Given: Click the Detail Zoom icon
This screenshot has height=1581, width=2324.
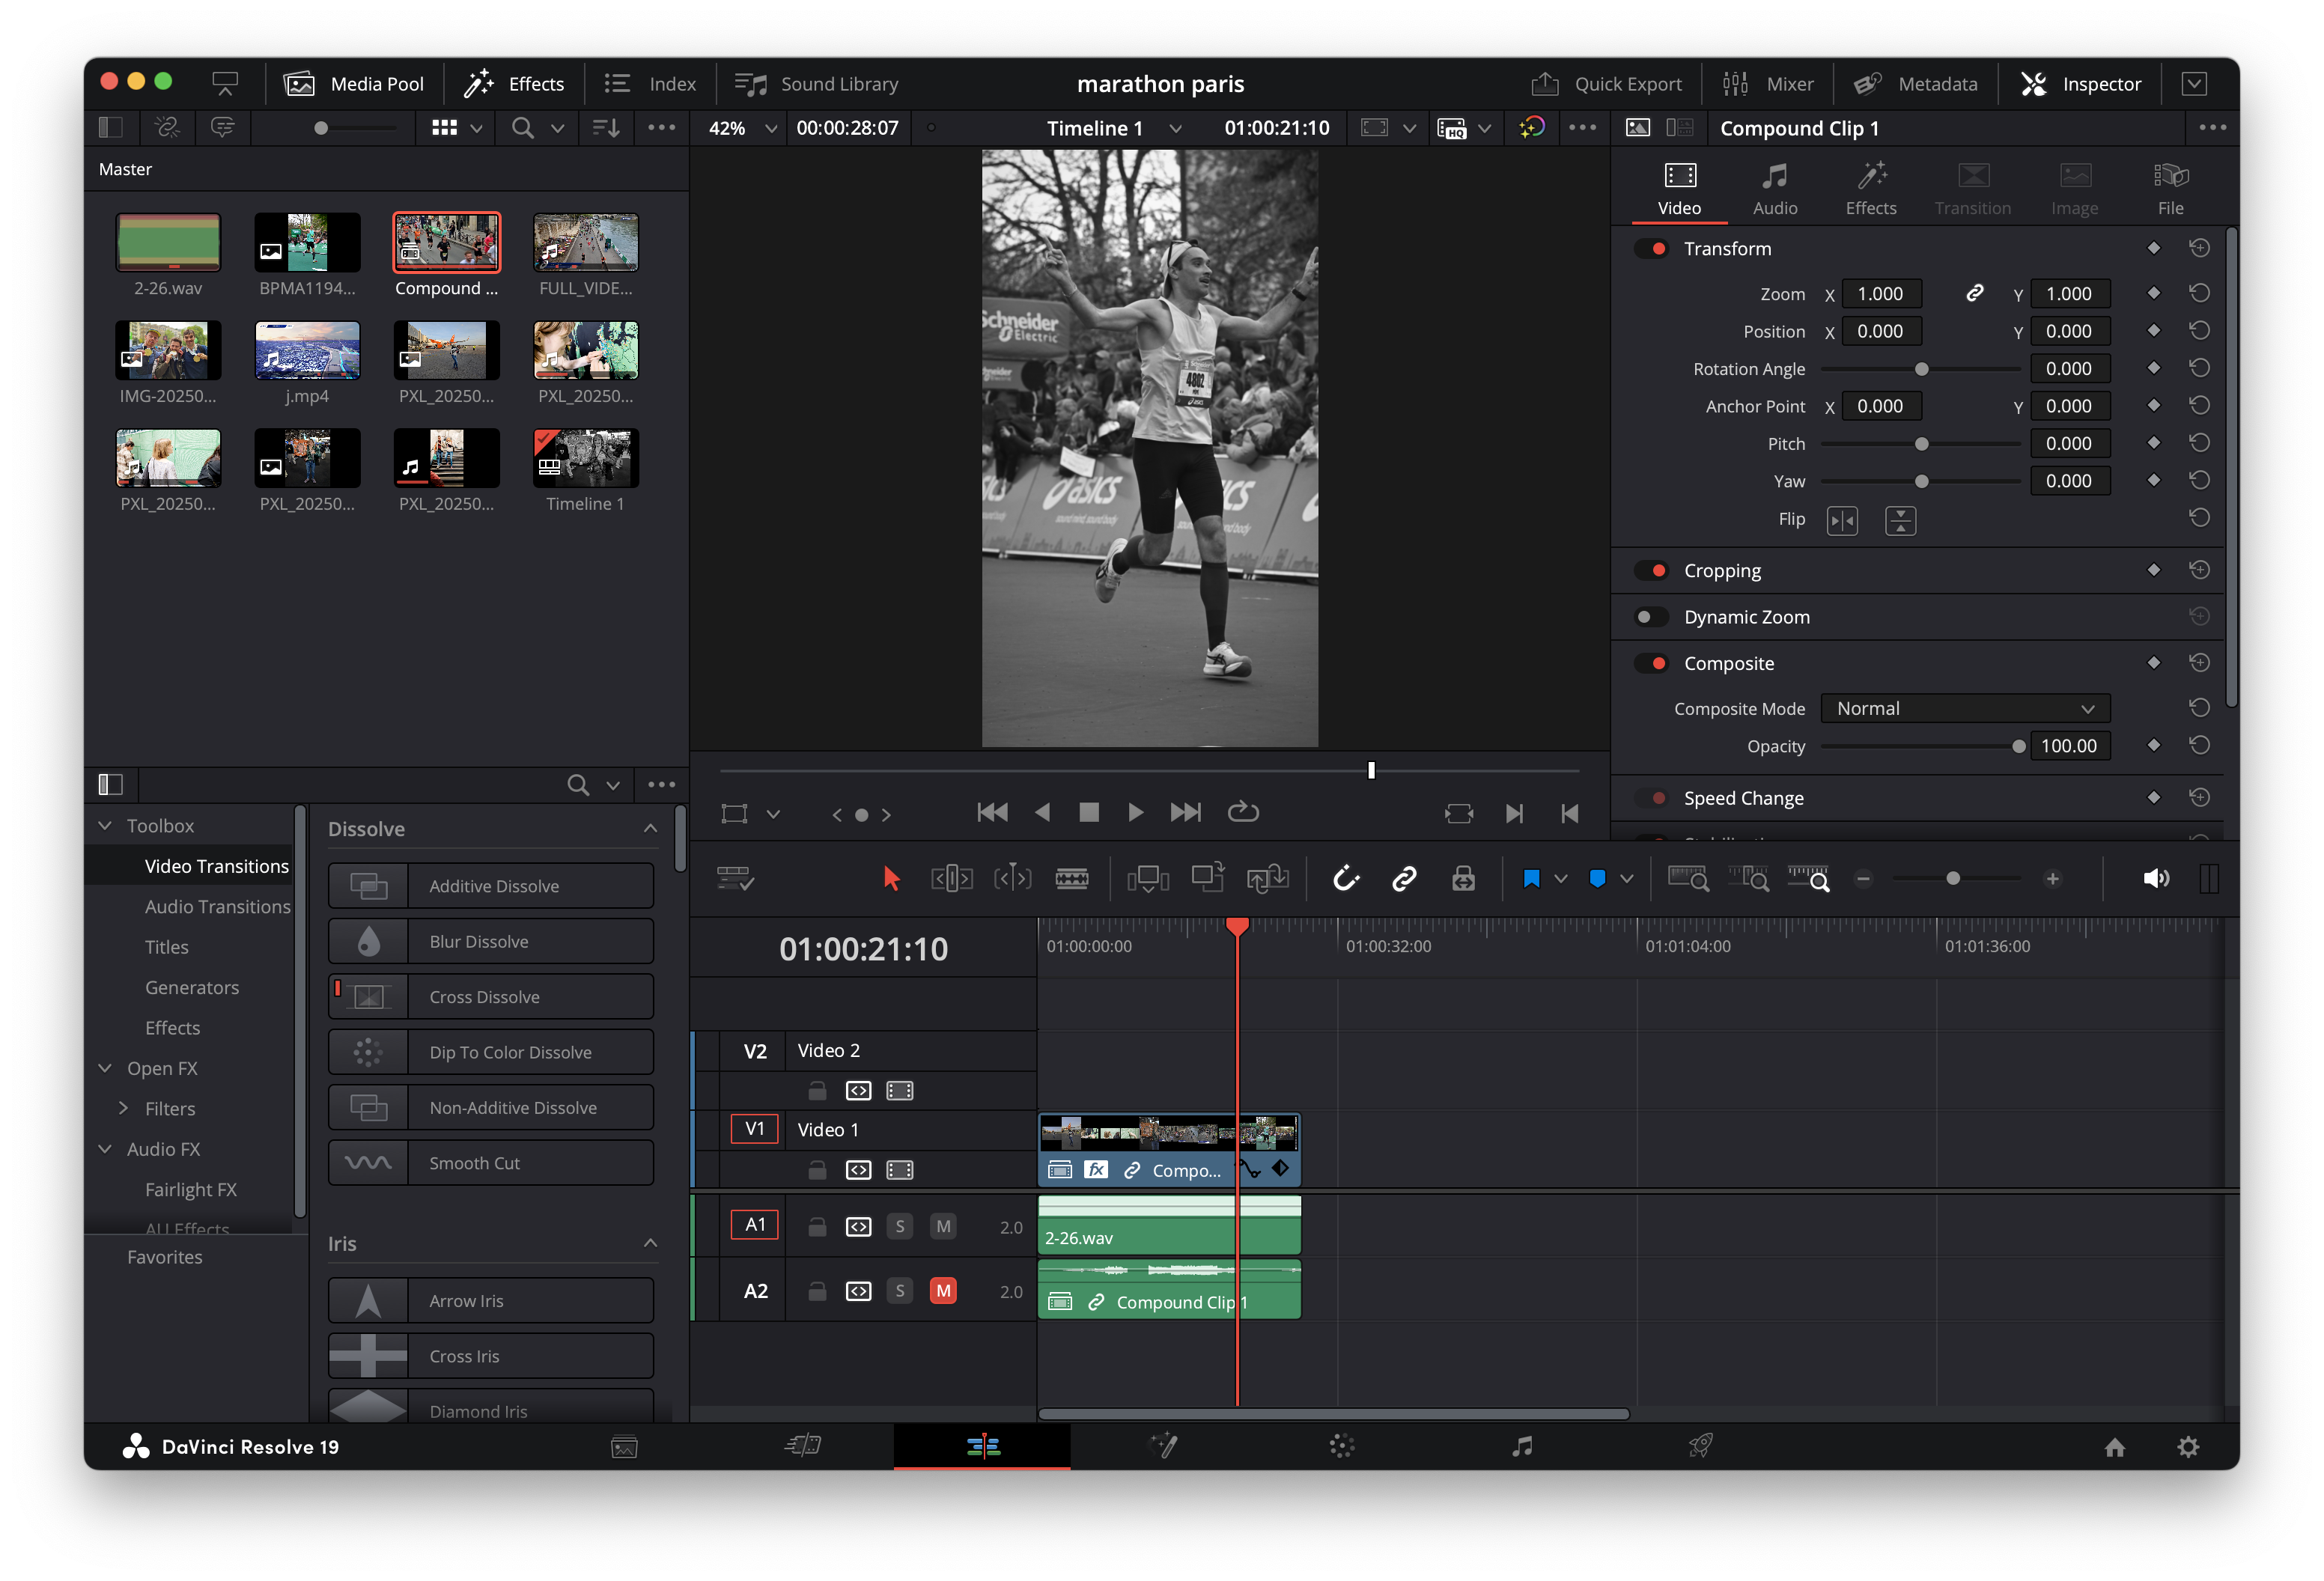Looking at the screenshot, I should pos(1749,879).
